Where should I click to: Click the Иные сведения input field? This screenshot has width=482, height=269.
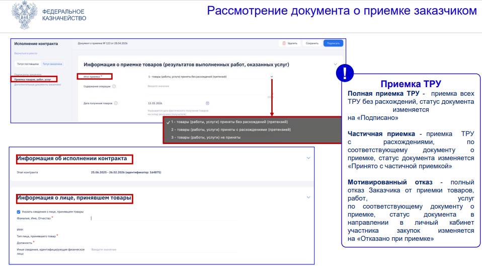coord(164,250)
